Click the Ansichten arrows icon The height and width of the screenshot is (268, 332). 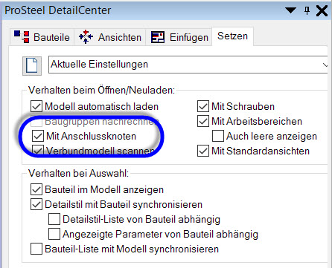coord(86,37)
